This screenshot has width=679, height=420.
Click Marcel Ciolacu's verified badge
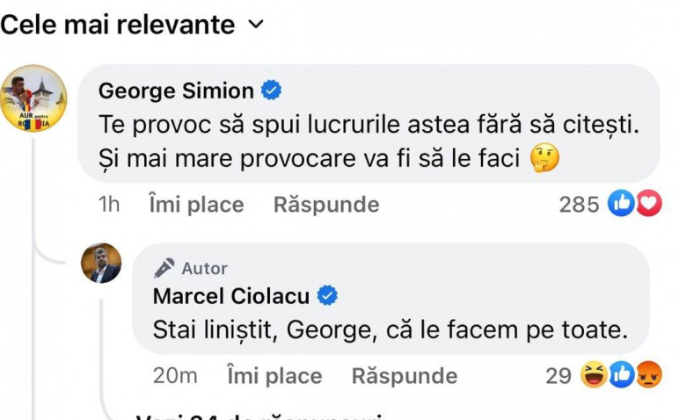327,296
